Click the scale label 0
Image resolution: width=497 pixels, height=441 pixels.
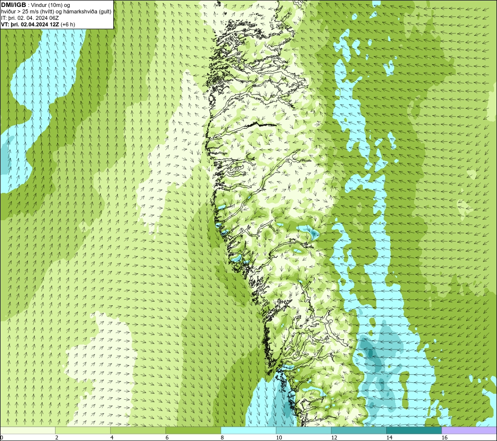tap(1, 438)
